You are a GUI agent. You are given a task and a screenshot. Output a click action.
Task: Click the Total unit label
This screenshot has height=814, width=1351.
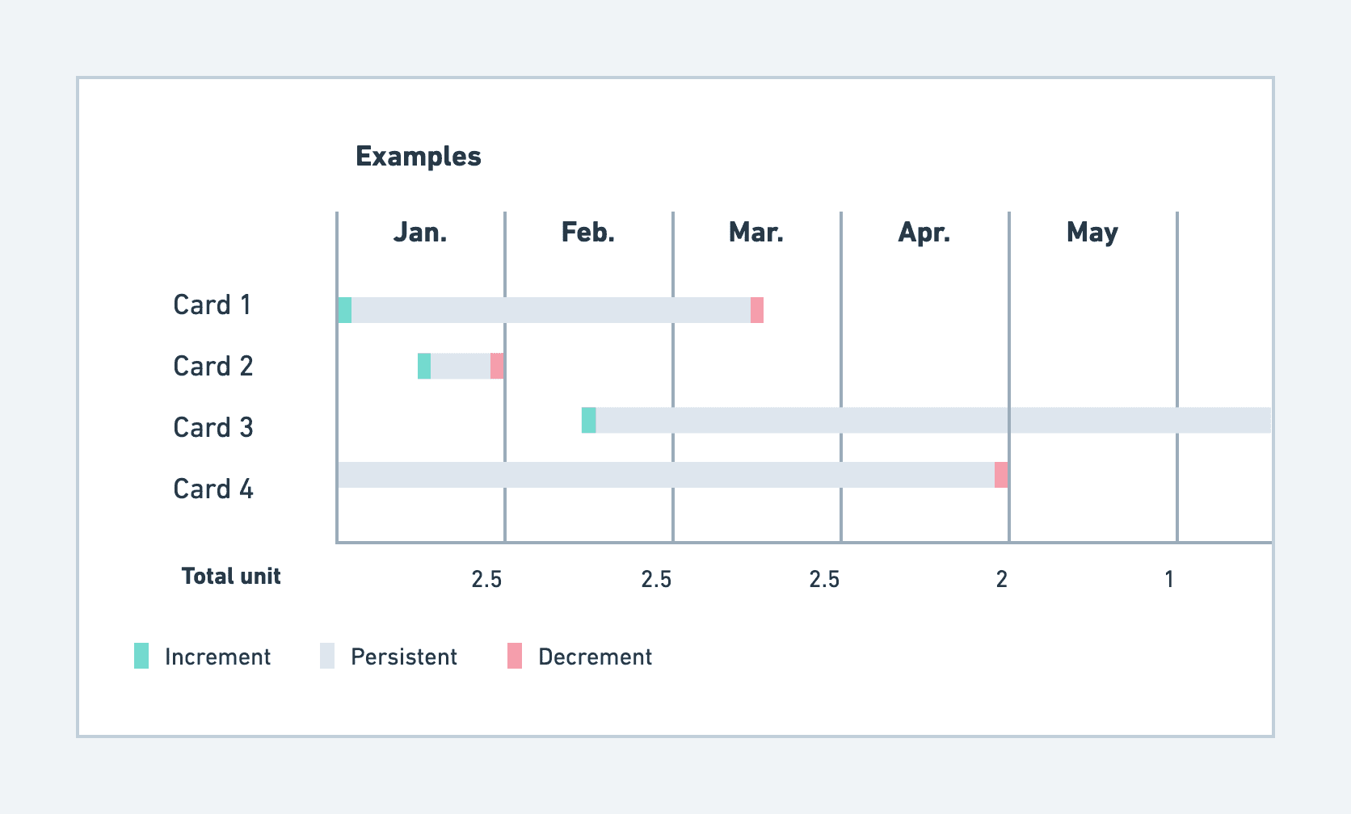[231, 577]
